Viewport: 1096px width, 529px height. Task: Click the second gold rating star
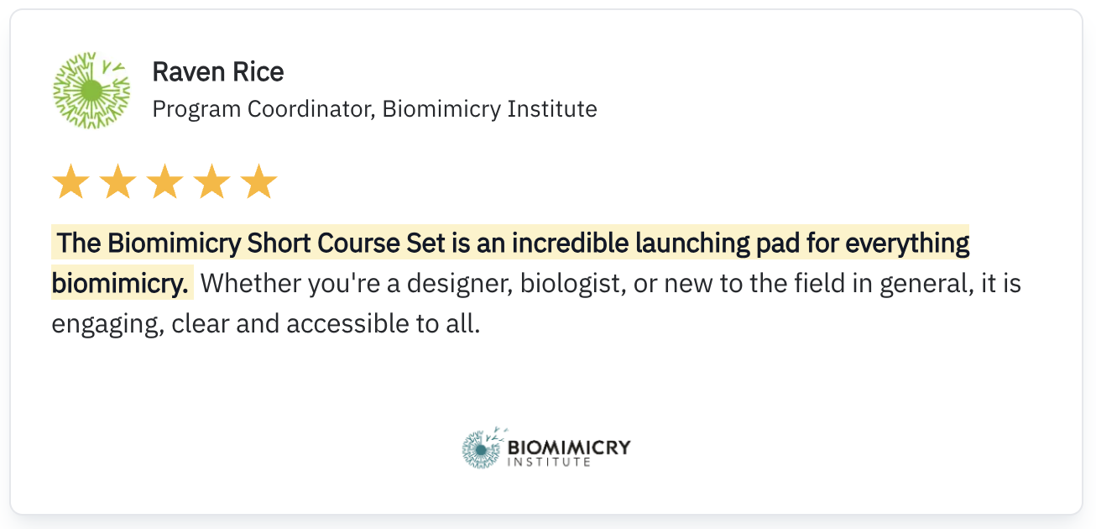coord(117,182)
